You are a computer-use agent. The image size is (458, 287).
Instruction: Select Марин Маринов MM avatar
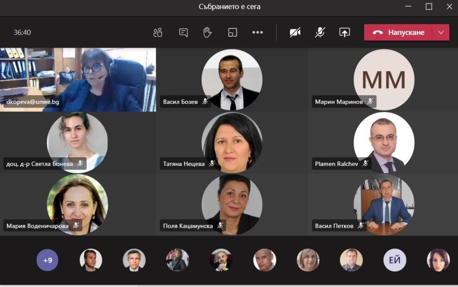[384, 80]
